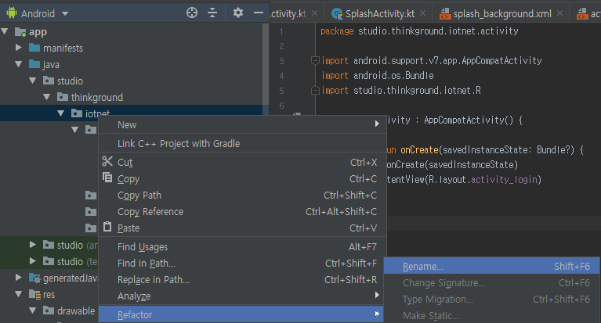This screenshot has height=323, width=601.
Task: Switch to SplashActivity.kt tab
Action: click(379, 14)
